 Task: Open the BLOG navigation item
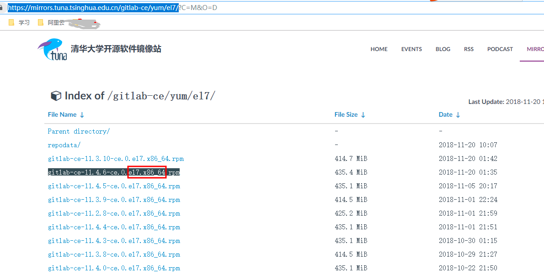point(443,49)
